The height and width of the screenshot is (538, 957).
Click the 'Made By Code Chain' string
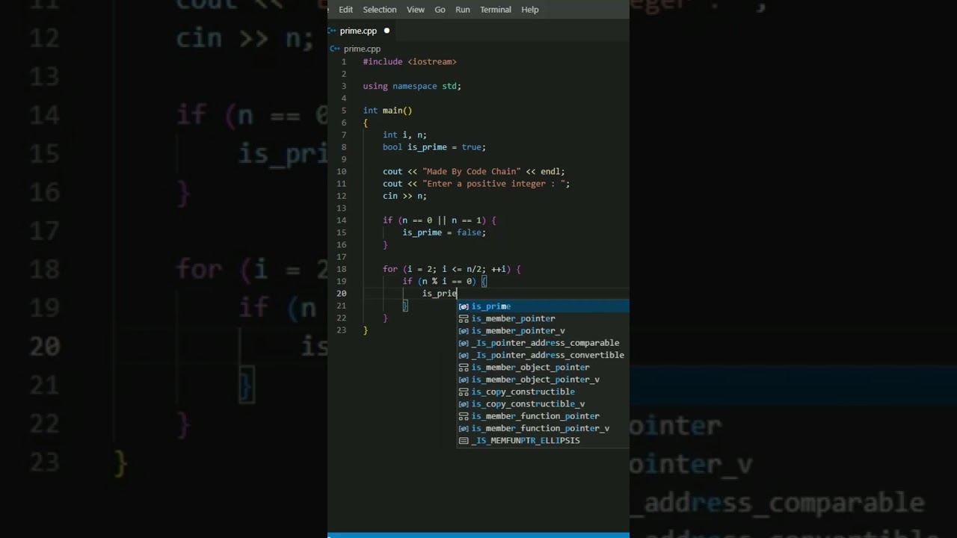[471, 172]
